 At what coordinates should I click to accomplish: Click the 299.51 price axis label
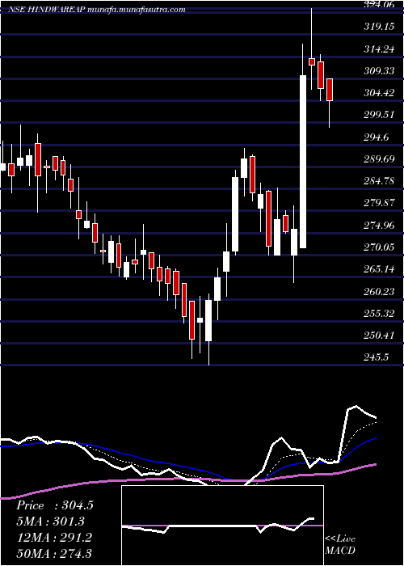coord(379,115)
